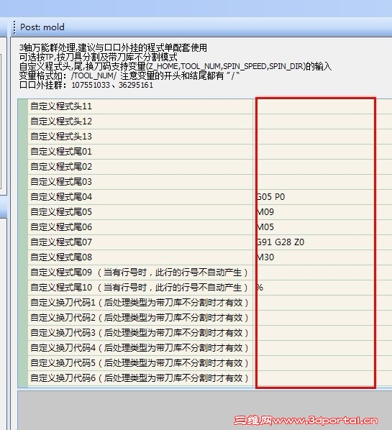The image size is (392, 430).
Task: Click the value field for 自定义换刀代码1
Action: point(323,303)
